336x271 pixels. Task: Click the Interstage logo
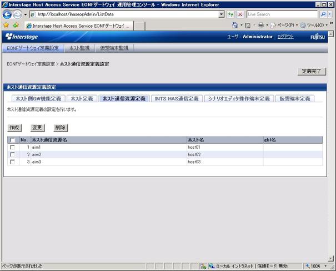(x=22, y=37)
